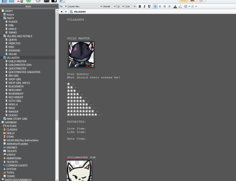The image size is (236, 181).
Task: Toggle underline formatting
Action: point(149,7)
